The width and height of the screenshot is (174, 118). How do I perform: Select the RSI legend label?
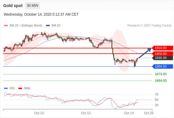12,88
